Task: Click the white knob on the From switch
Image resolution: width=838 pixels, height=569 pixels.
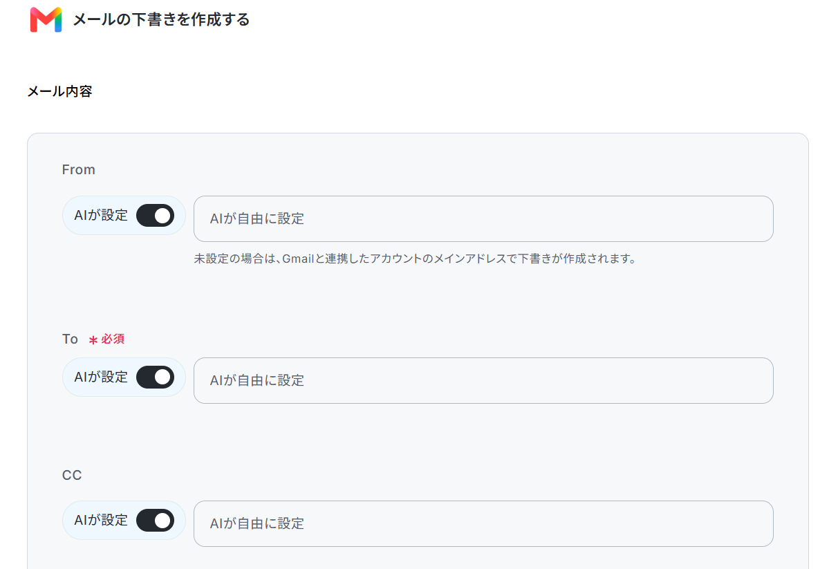Action: [x=162, y=216]
